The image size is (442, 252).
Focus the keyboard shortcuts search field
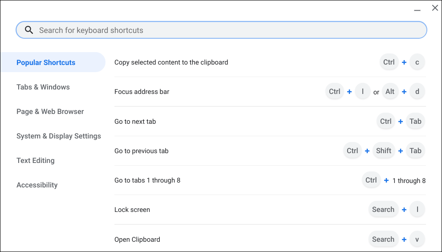coord(223,30)
